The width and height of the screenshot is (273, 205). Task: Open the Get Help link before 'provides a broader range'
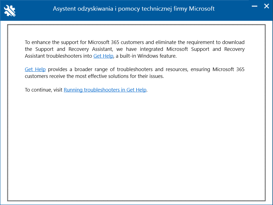pos(35,69)
